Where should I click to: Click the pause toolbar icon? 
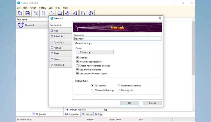pyautogui.click(x=43, y=13)
